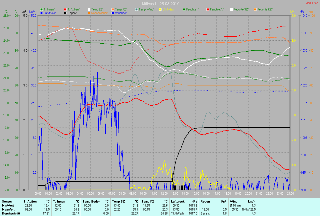
Task: Toggle the Feuchte A. legend entry
Action: tap(217, 9)
